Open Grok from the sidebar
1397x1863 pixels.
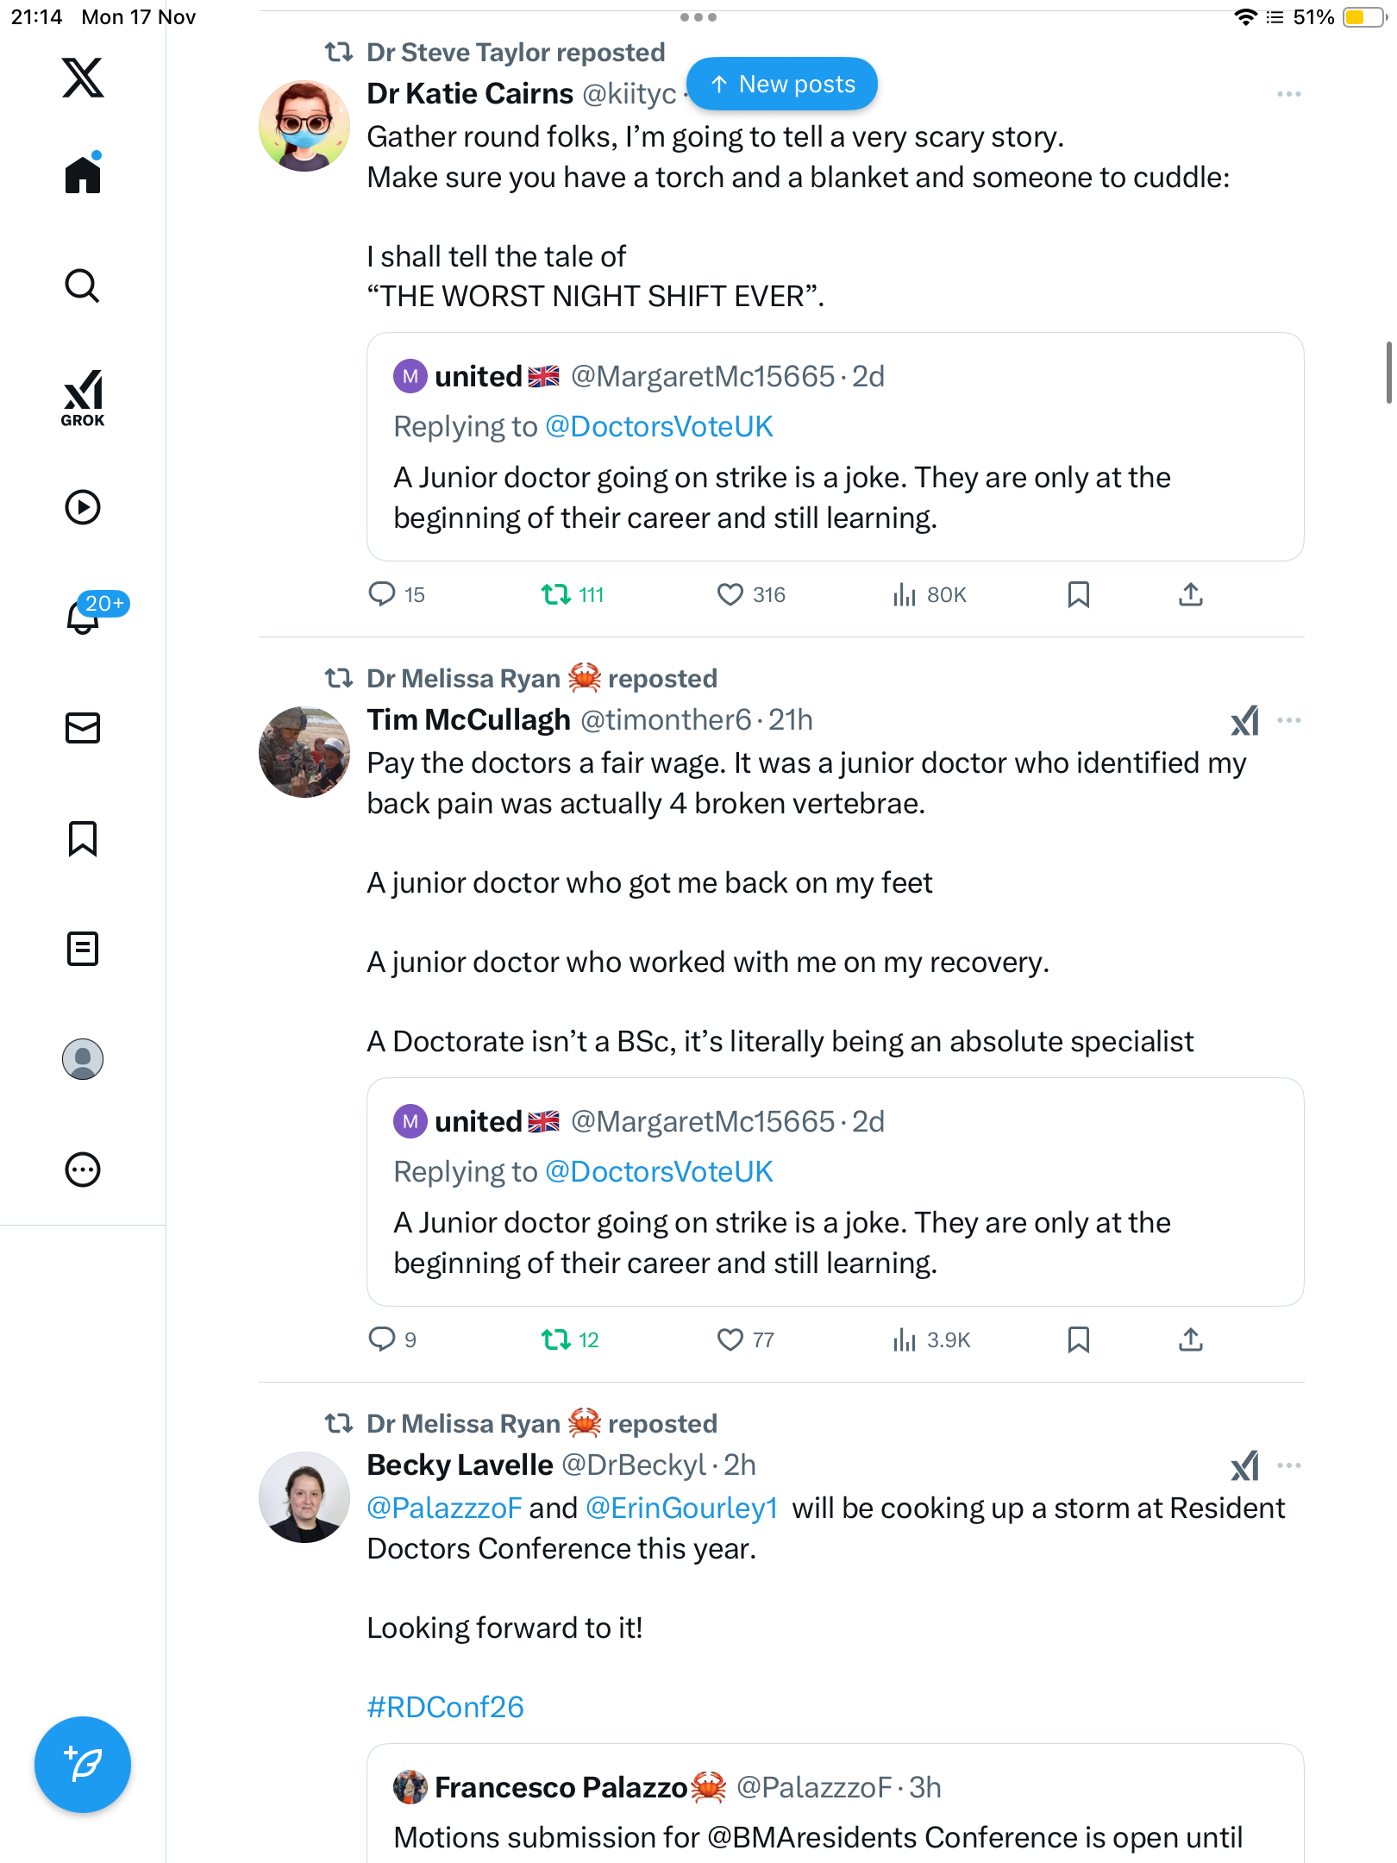tap(83, 398)
